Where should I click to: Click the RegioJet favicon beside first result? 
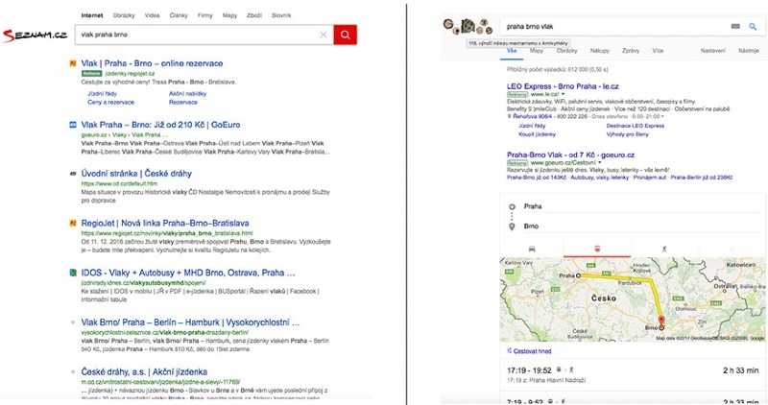coord(73,63)
